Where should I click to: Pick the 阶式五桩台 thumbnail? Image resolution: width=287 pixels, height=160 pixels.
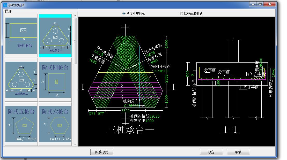pyautogui.click(x=21, y=124)
